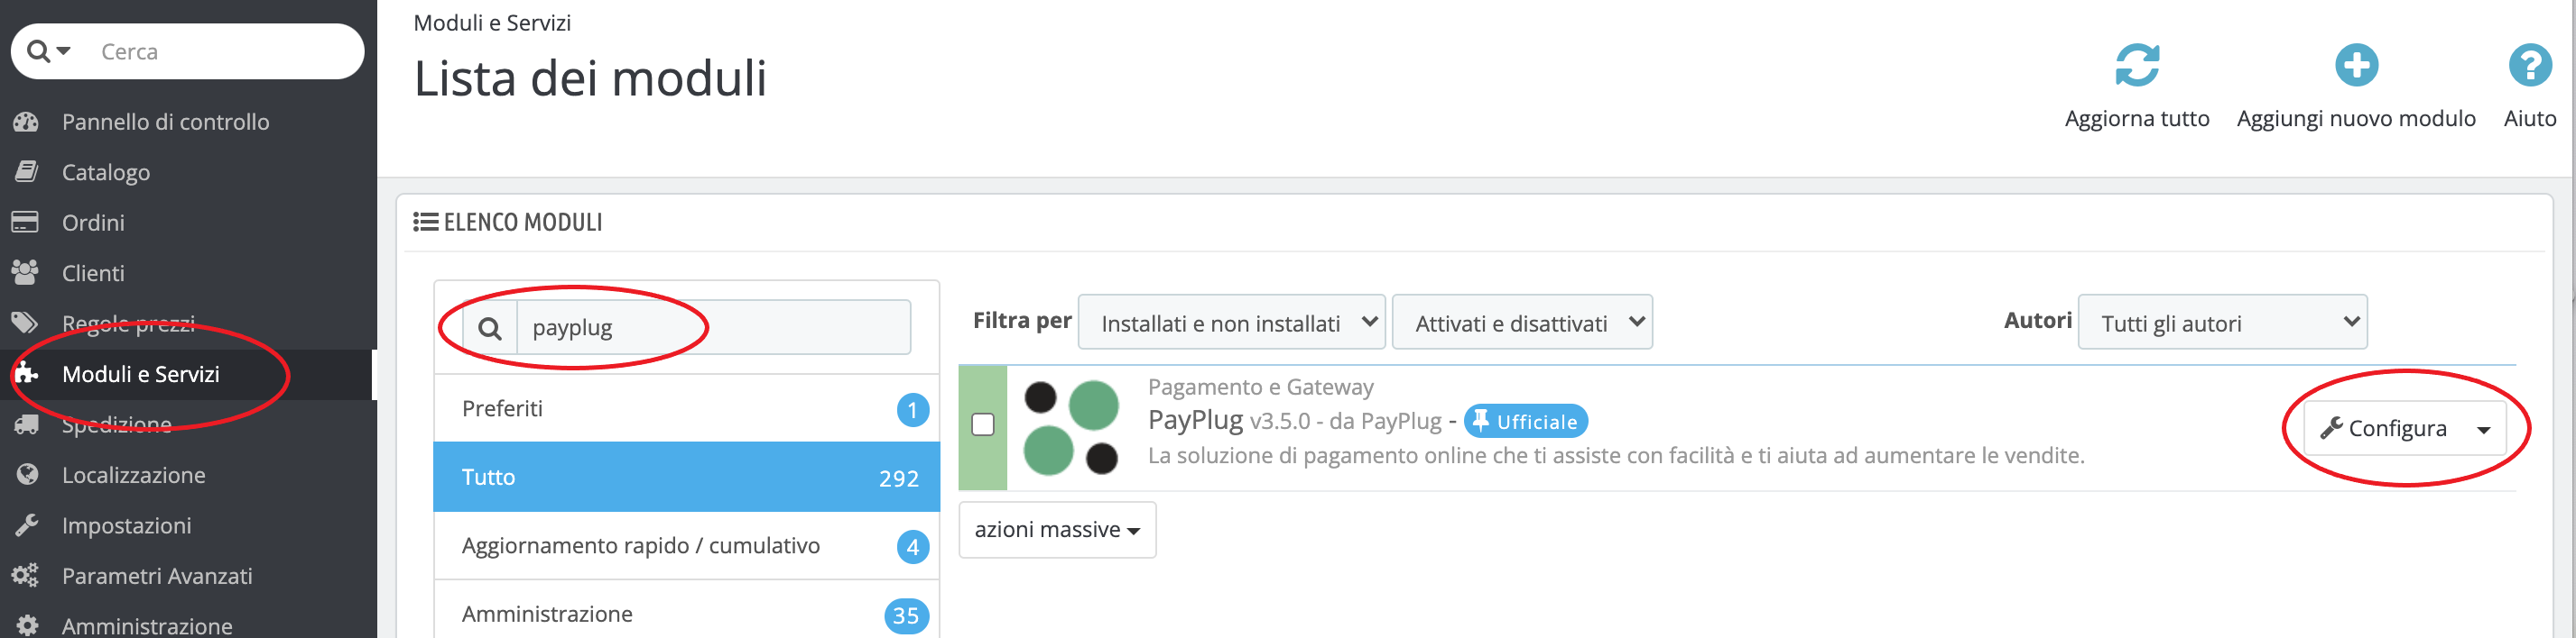Open the Pannello di controllo dashboard icon
This screenshot has height=638, width=2576.
click(x=26, y=122)
